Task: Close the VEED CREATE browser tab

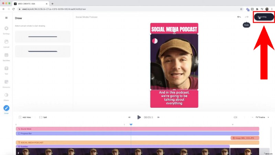Action: tap(46, 4)
